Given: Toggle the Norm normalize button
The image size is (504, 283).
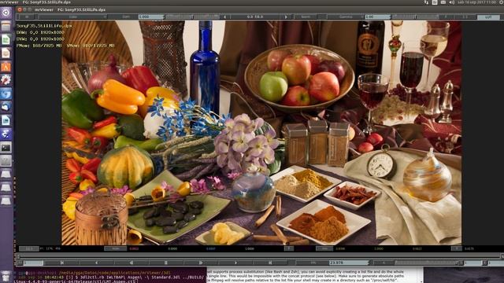Looking at the screenshot, I should (306, 17).
